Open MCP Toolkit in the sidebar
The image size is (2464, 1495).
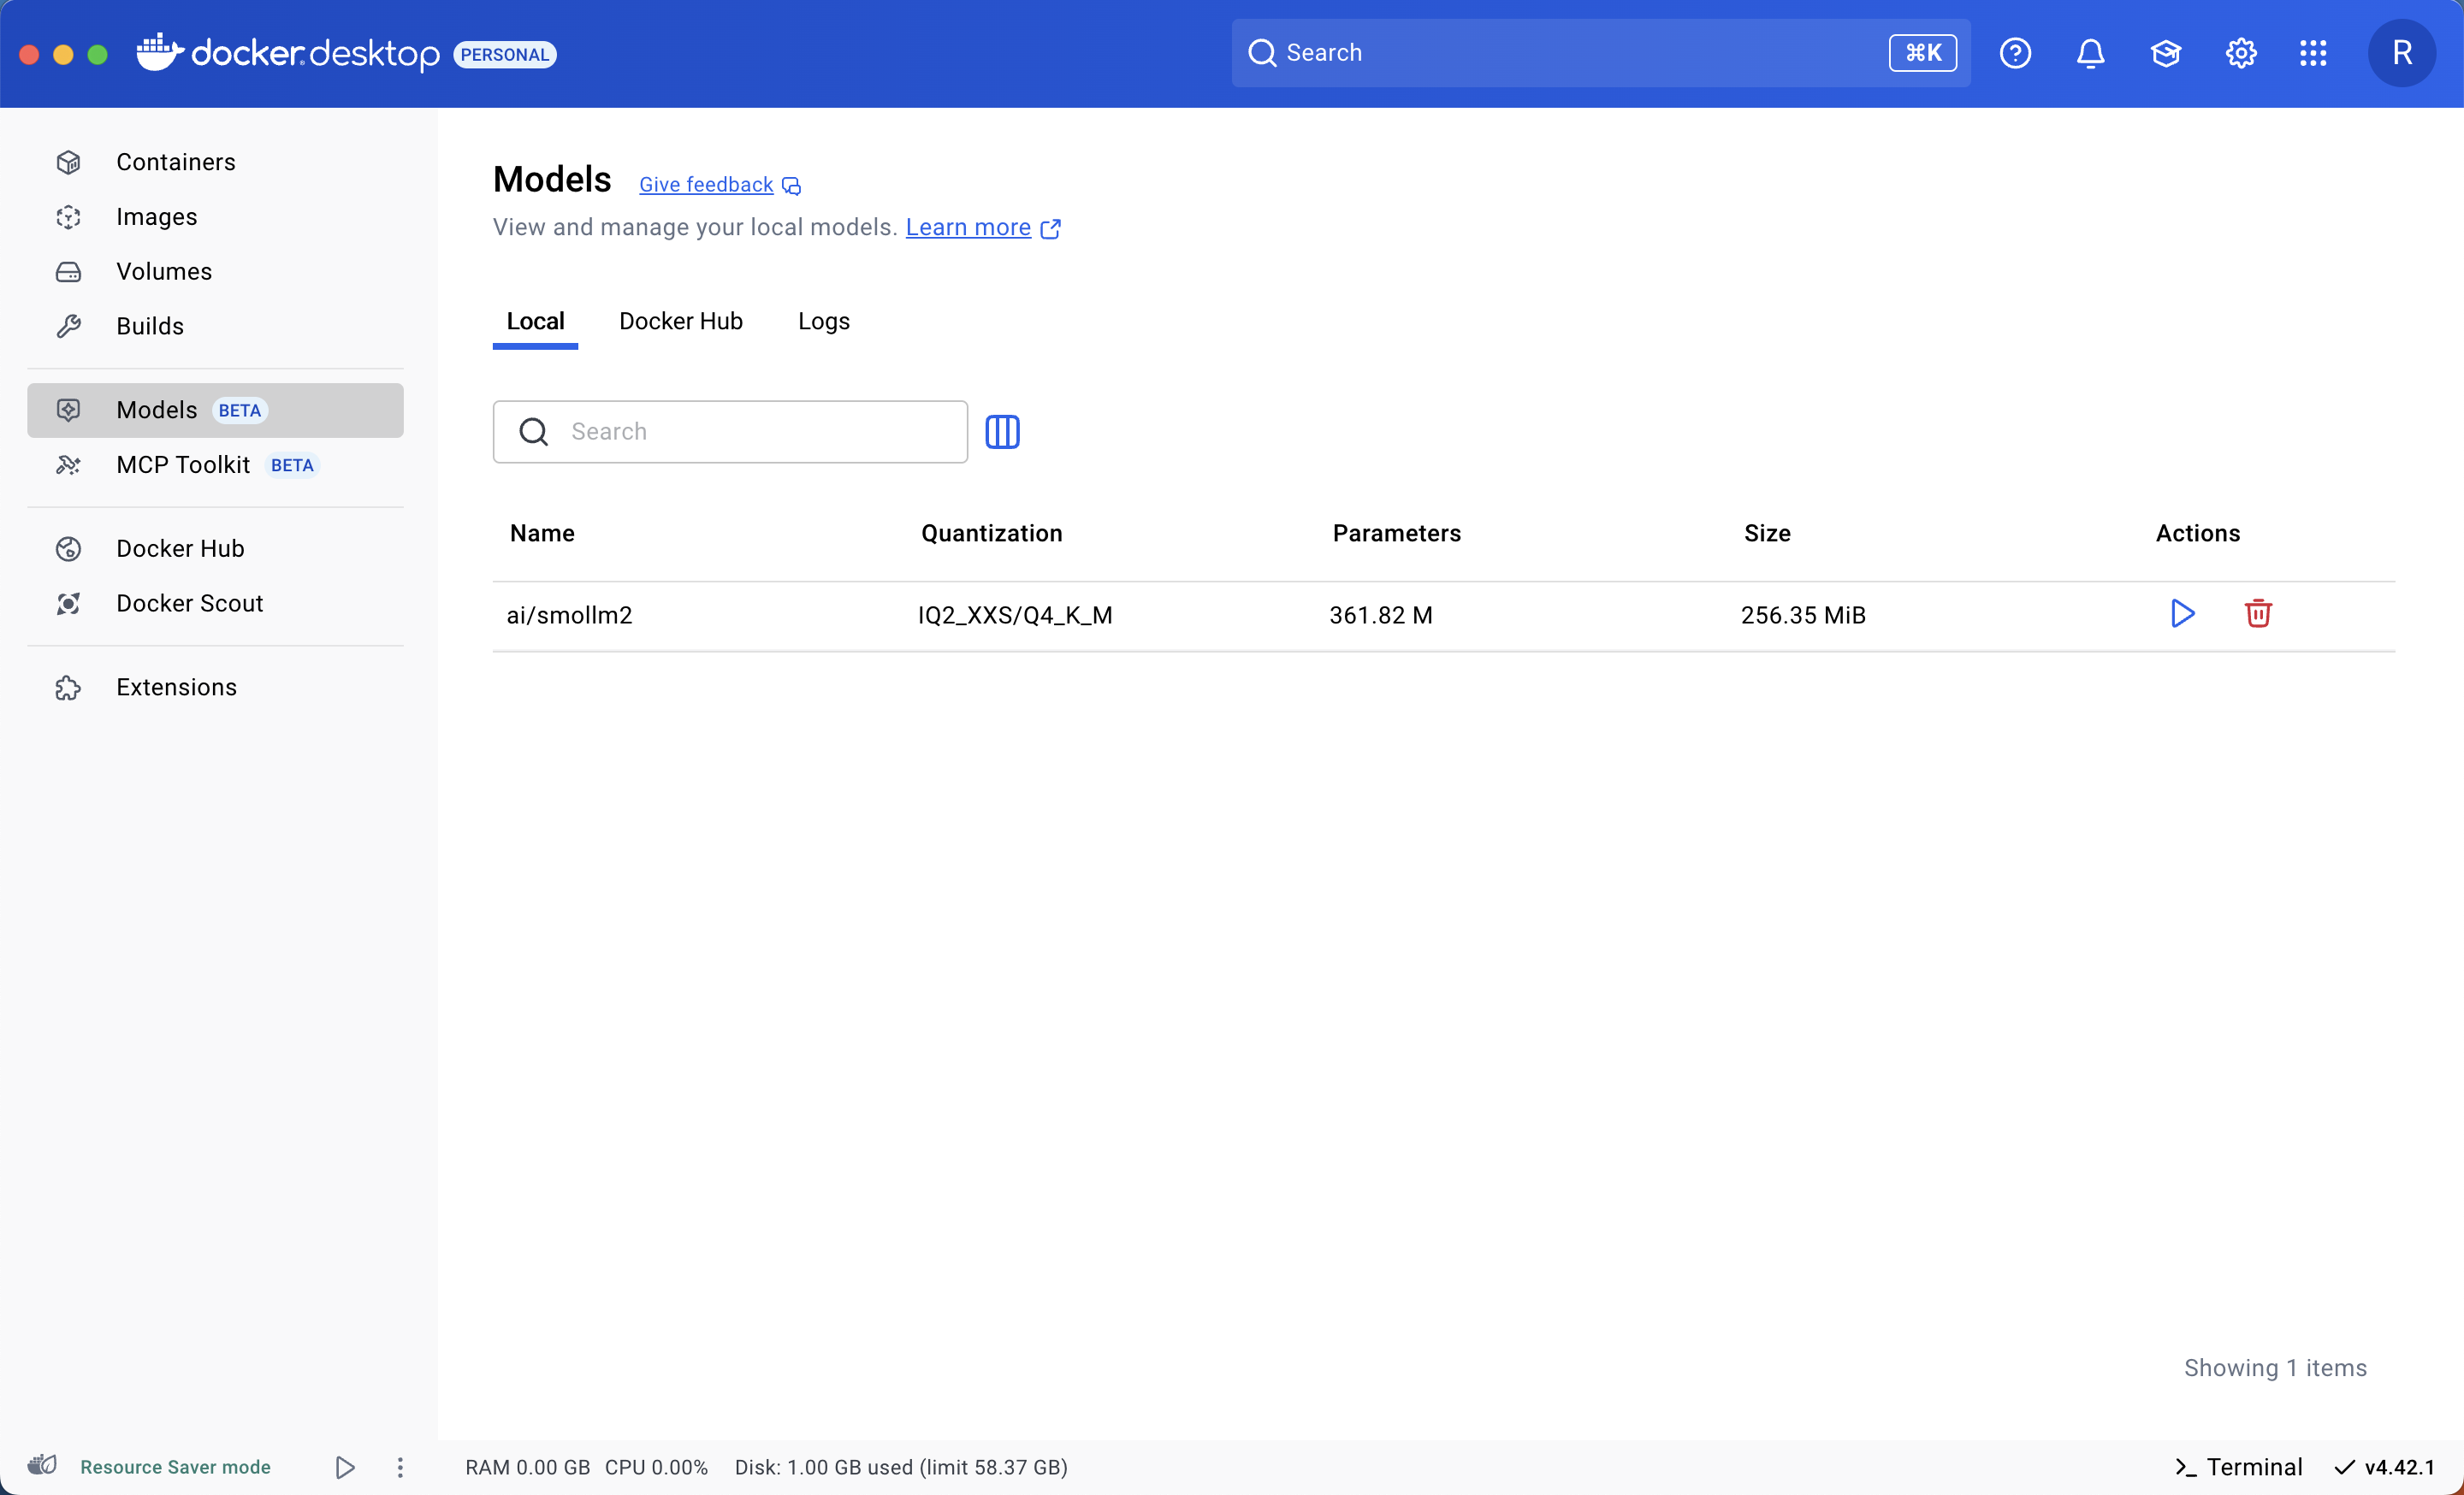[x=215, y=464]
